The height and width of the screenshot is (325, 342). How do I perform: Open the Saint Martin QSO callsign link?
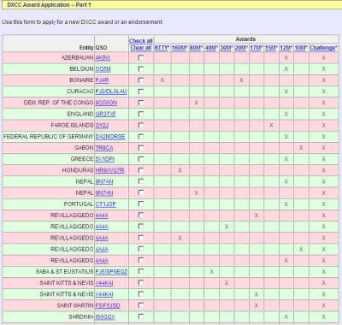tap(108, 305)
